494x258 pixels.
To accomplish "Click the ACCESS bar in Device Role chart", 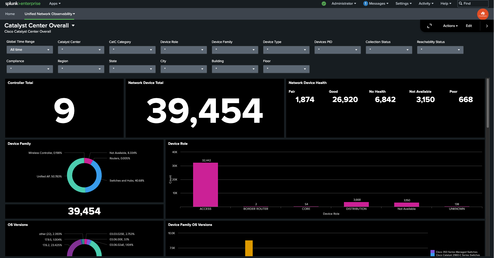I will tap(206, 185).
